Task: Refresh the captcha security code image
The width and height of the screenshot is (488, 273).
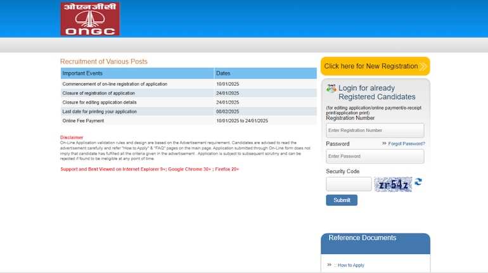Action: point(418,182)
